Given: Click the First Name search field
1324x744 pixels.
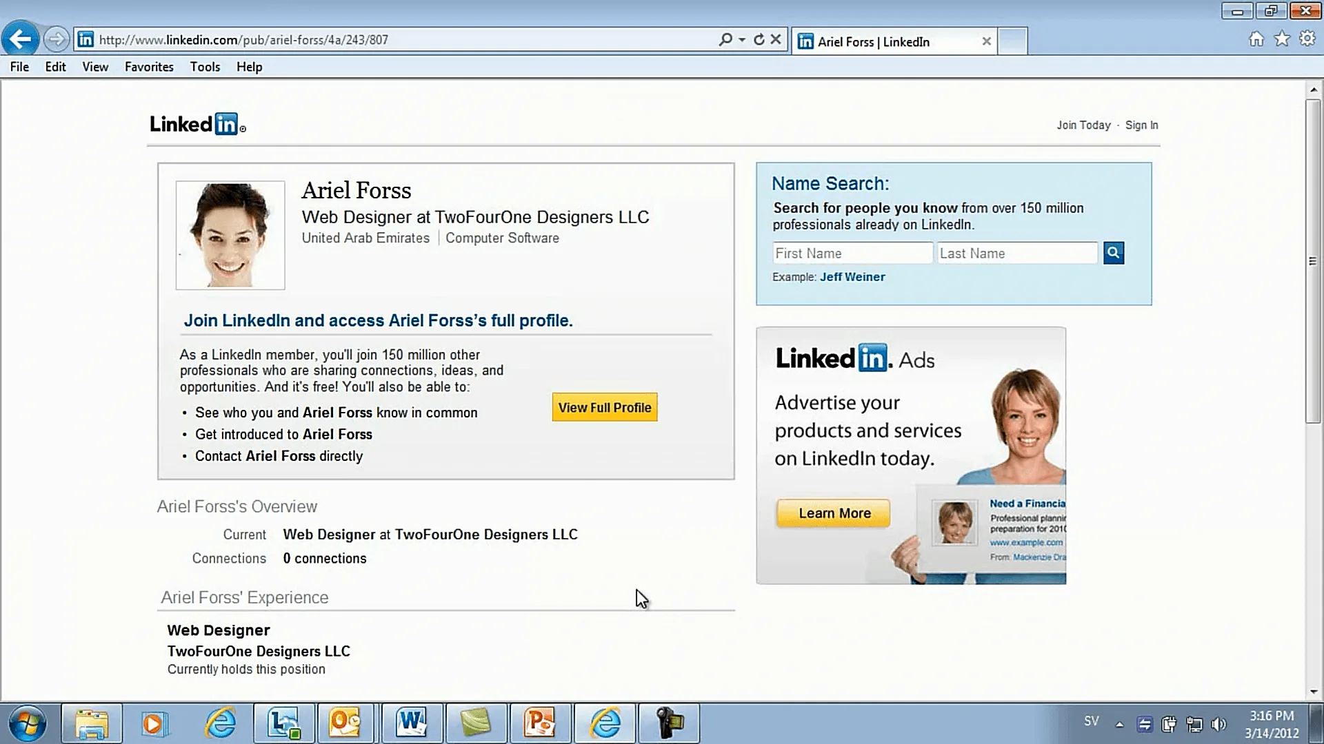Looking at the screenshot, I should click(x=852, y=254).
